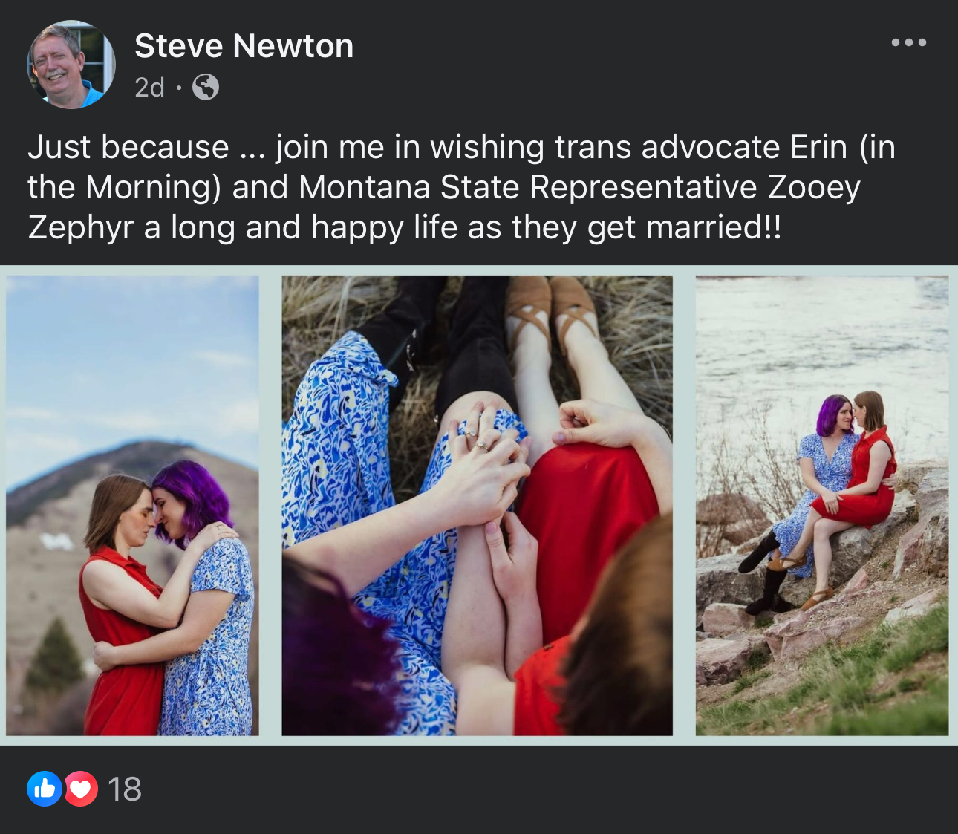Viewport: 958px width, 834px height.
Task: Open the three-dot post options menu
Action: [909, 42]
